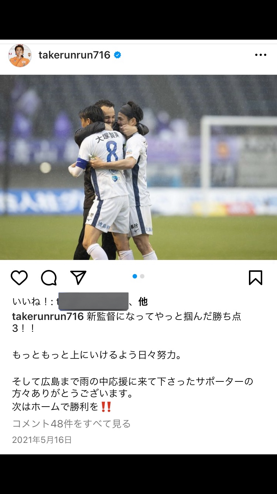
Task: Tap the redacted liker username
Action: 93,301
